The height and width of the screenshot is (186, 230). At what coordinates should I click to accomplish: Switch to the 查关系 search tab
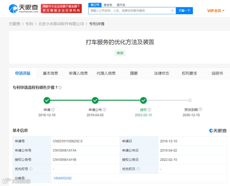tap(121, 5)
